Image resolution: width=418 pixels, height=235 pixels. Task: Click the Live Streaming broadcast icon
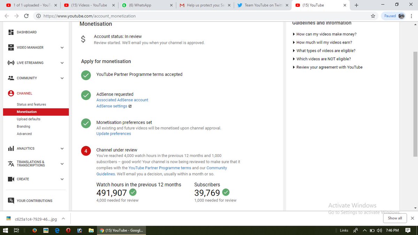point(11,63)
